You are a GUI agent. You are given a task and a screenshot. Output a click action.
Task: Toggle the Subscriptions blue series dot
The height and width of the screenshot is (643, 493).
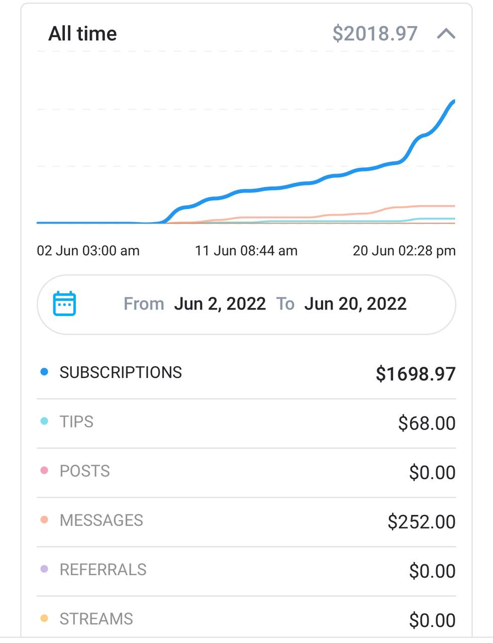coord(44,372)
